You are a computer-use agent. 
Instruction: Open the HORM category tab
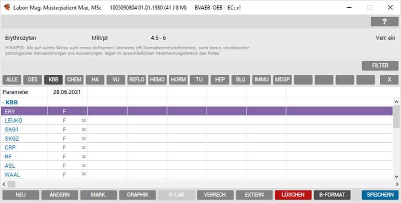pos(178,80)
